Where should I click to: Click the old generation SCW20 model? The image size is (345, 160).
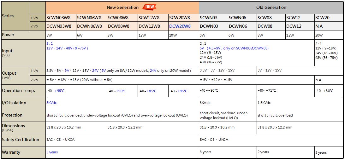(322, 18)
